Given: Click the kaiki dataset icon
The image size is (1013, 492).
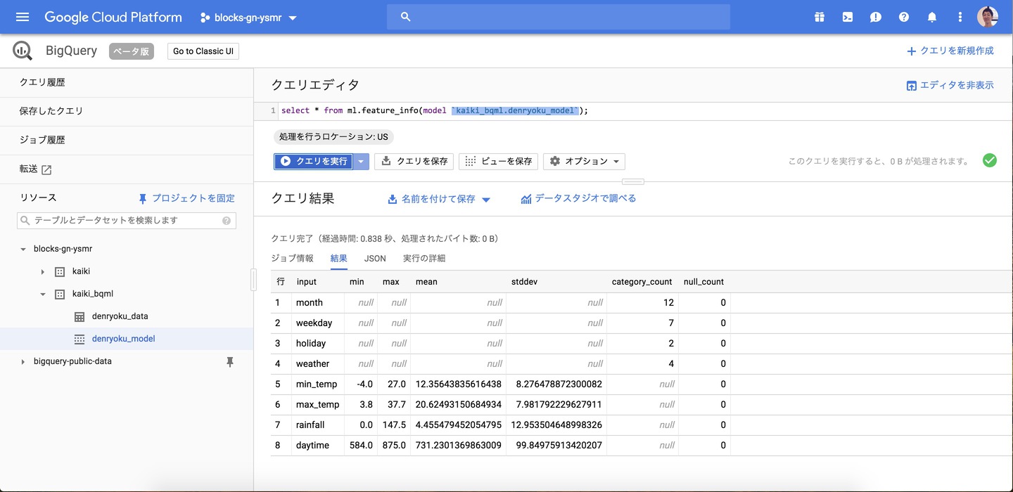Looking at the screenshot, I should 60,271.
